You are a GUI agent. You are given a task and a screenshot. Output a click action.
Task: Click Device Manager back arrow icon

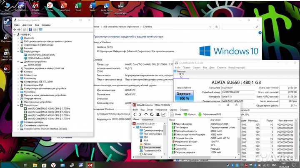[x=15, y=29]
